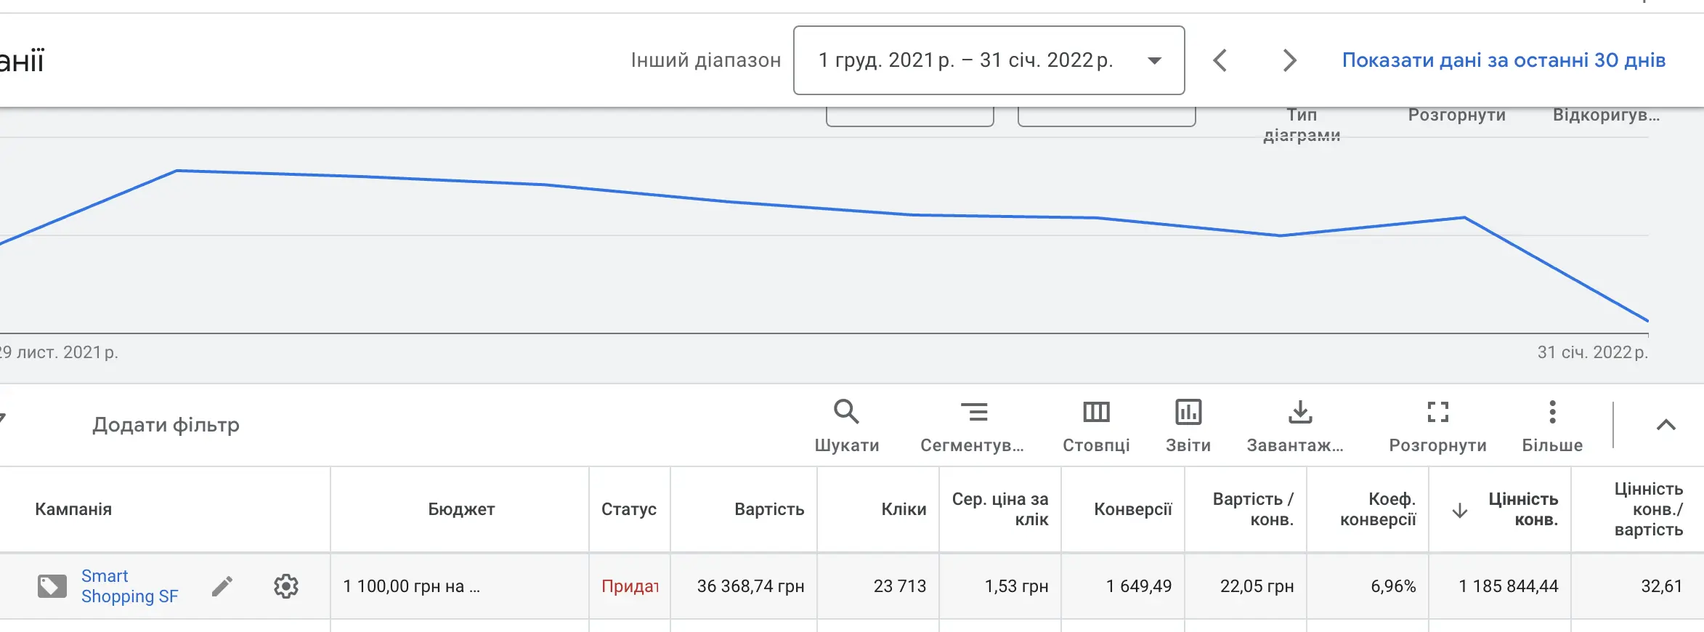Expand table with Розгорнути fullscreen icon

[x=1437, y=413]
